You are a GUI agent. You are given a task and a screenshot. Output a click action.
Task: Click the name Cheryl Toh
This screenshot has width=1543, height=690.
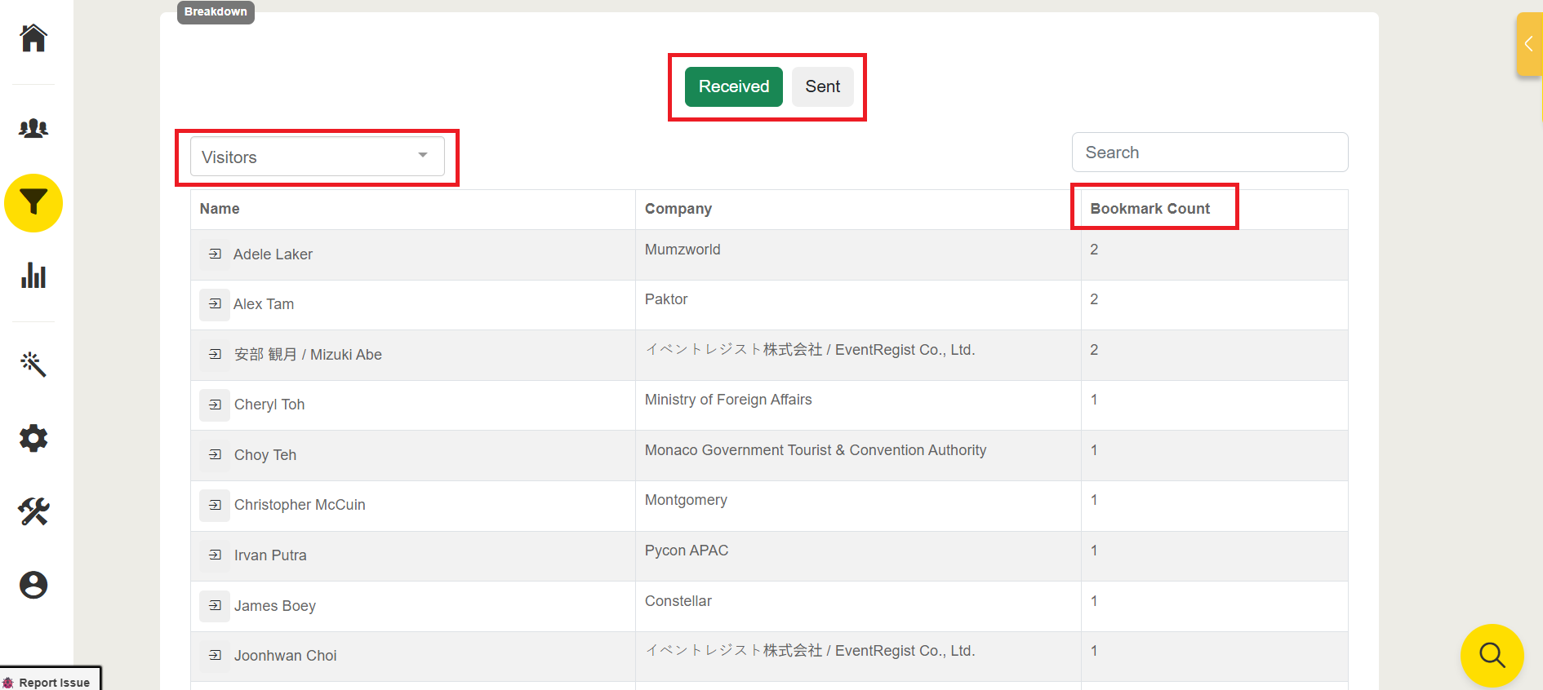point(269,405)
